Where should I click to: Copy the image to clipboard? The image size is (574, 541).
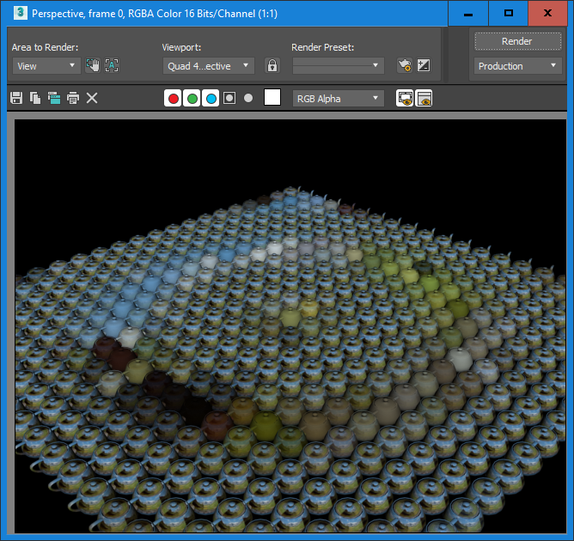pos(35,98)
